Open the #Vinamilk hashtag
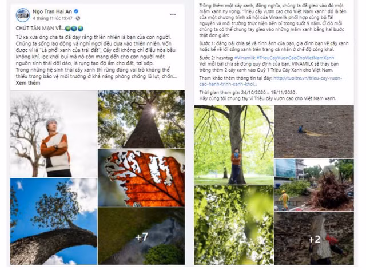 tap(244, 58)
